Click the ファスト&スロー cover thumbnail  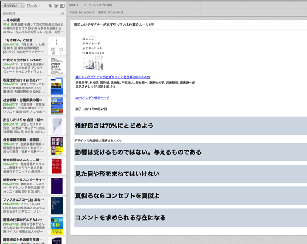[57, 206]
